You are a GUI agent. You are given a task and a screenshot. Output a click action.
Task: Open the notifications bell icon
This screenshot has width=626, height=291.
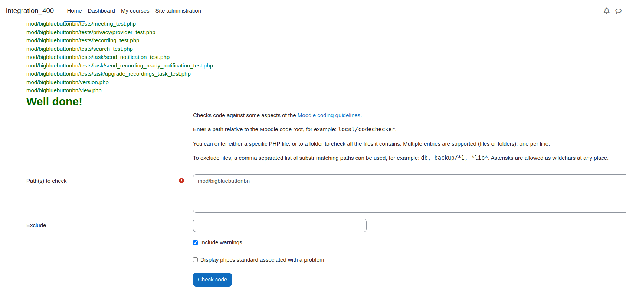tap(606, 11)
